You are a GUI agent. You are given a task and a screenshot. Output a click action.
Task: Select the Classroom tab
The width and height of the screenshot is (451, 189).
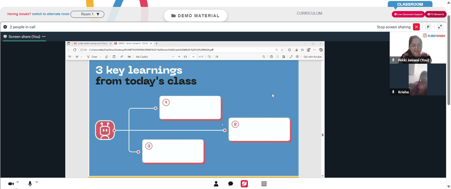(x=410, y=5)
